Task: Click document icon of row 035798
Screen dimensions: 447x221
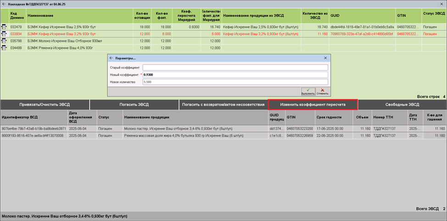Action: 4,41
